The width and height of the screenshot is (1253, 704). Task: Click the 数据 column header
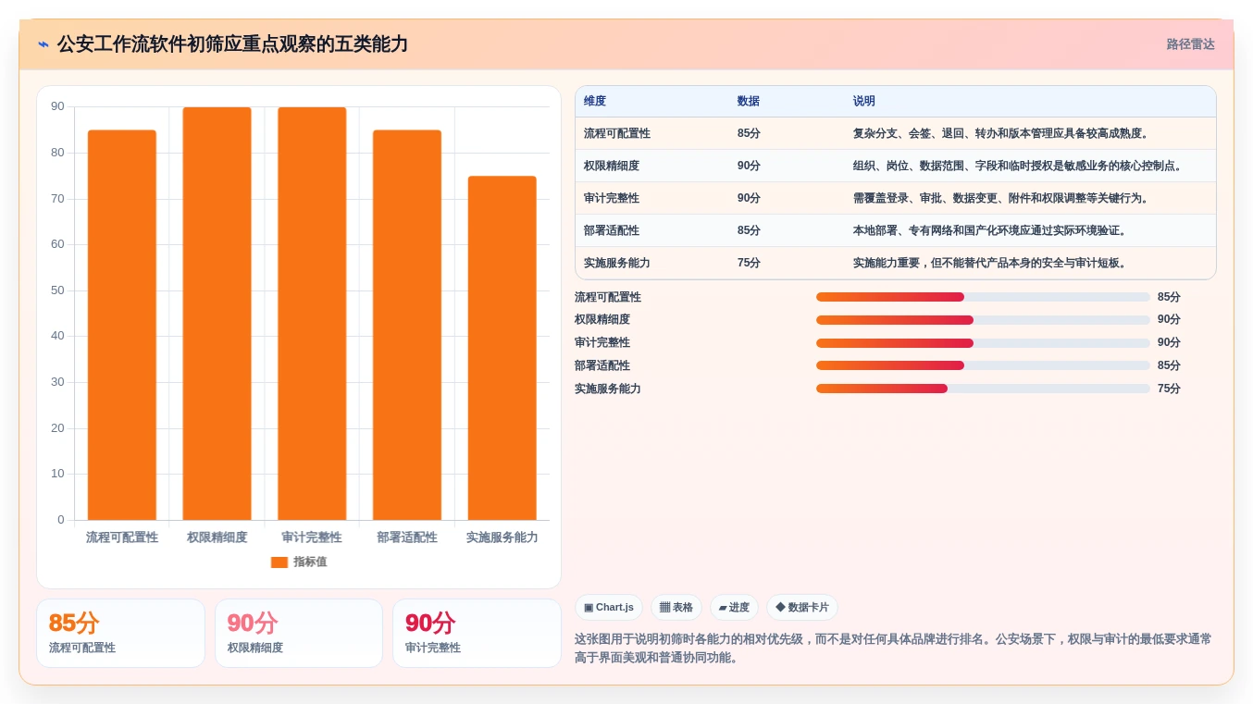click(748, 102)
